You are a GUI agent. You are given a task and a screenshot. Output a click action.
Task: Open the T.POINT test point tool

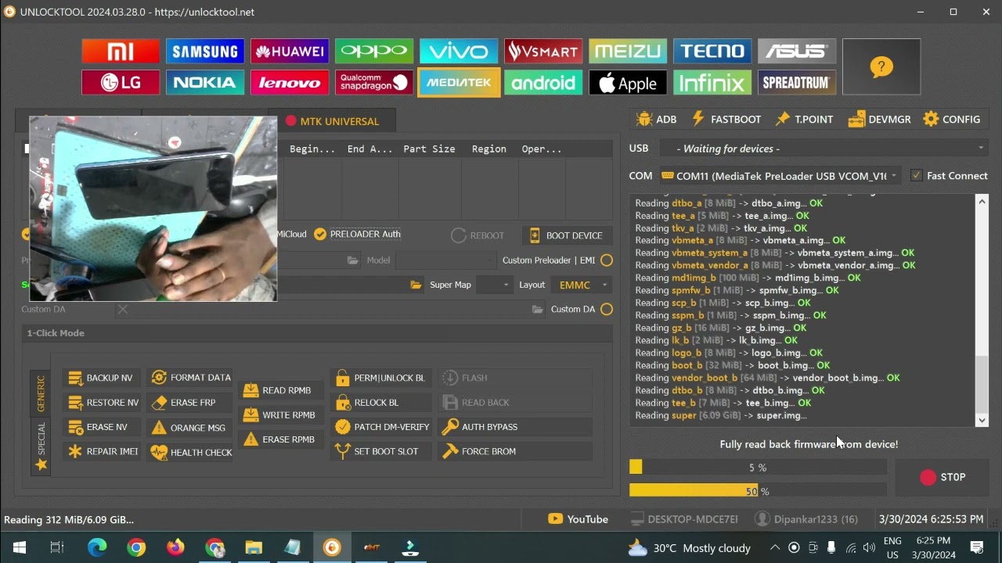pyautogui.click(x=804, y=120)
